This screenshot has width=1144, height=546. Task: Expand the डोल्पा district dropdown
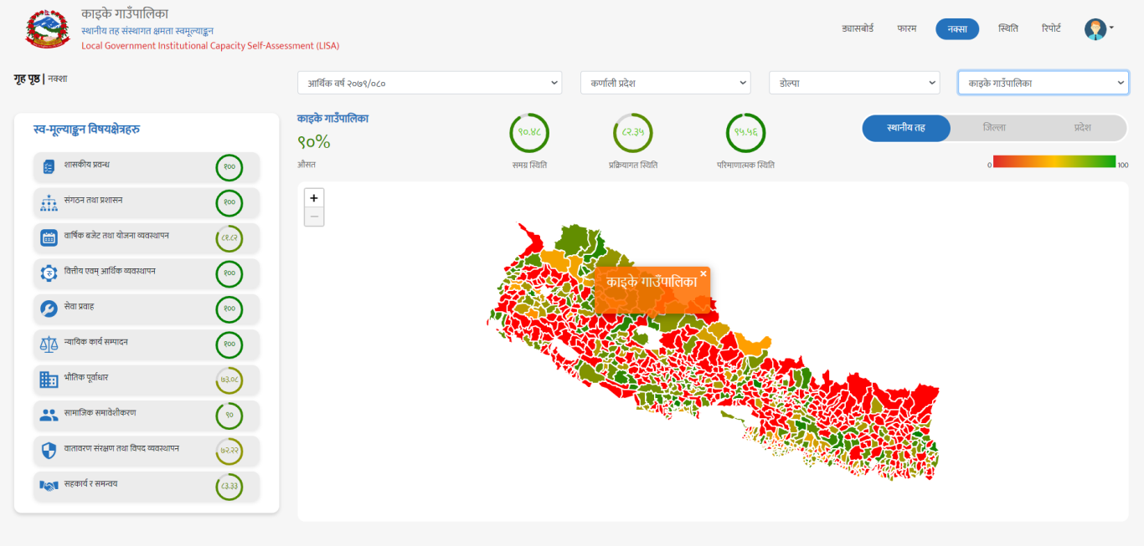pos(853,83)
